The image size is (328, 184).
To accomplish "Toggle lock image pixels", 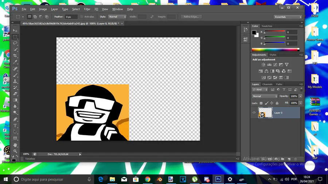I will 266,103.
